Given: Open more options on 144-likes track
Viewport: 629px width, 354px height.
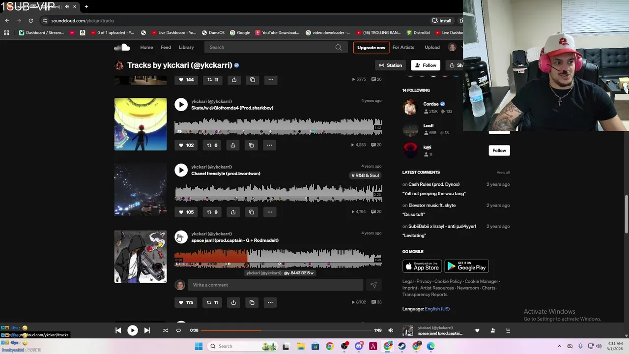Looking at the screenshot, I should [270, 80].
